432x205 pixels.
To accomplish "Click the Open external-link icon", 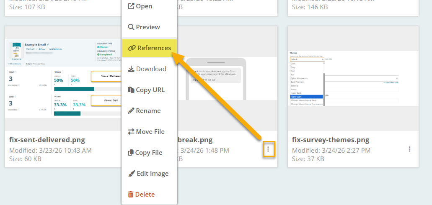I will 131,6.
